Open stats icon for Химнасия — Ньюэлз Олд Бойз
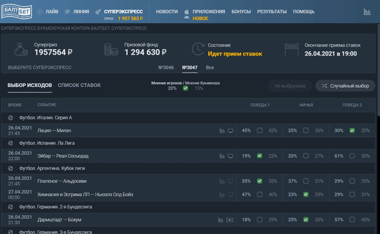The image size is (380, 234). click(x=222, y=194)
